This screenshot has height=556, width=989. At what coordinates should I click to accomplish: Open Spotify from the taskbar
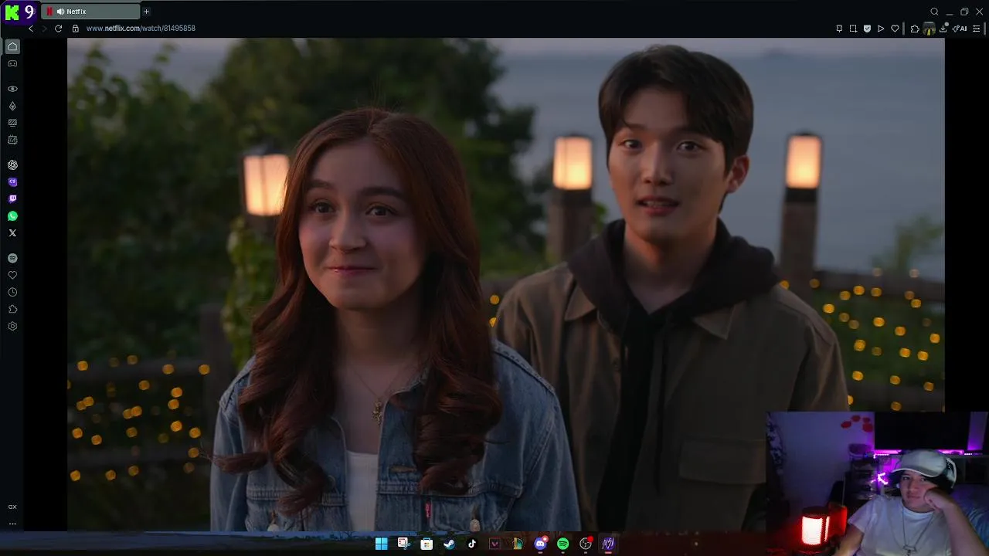coord(563,544)
